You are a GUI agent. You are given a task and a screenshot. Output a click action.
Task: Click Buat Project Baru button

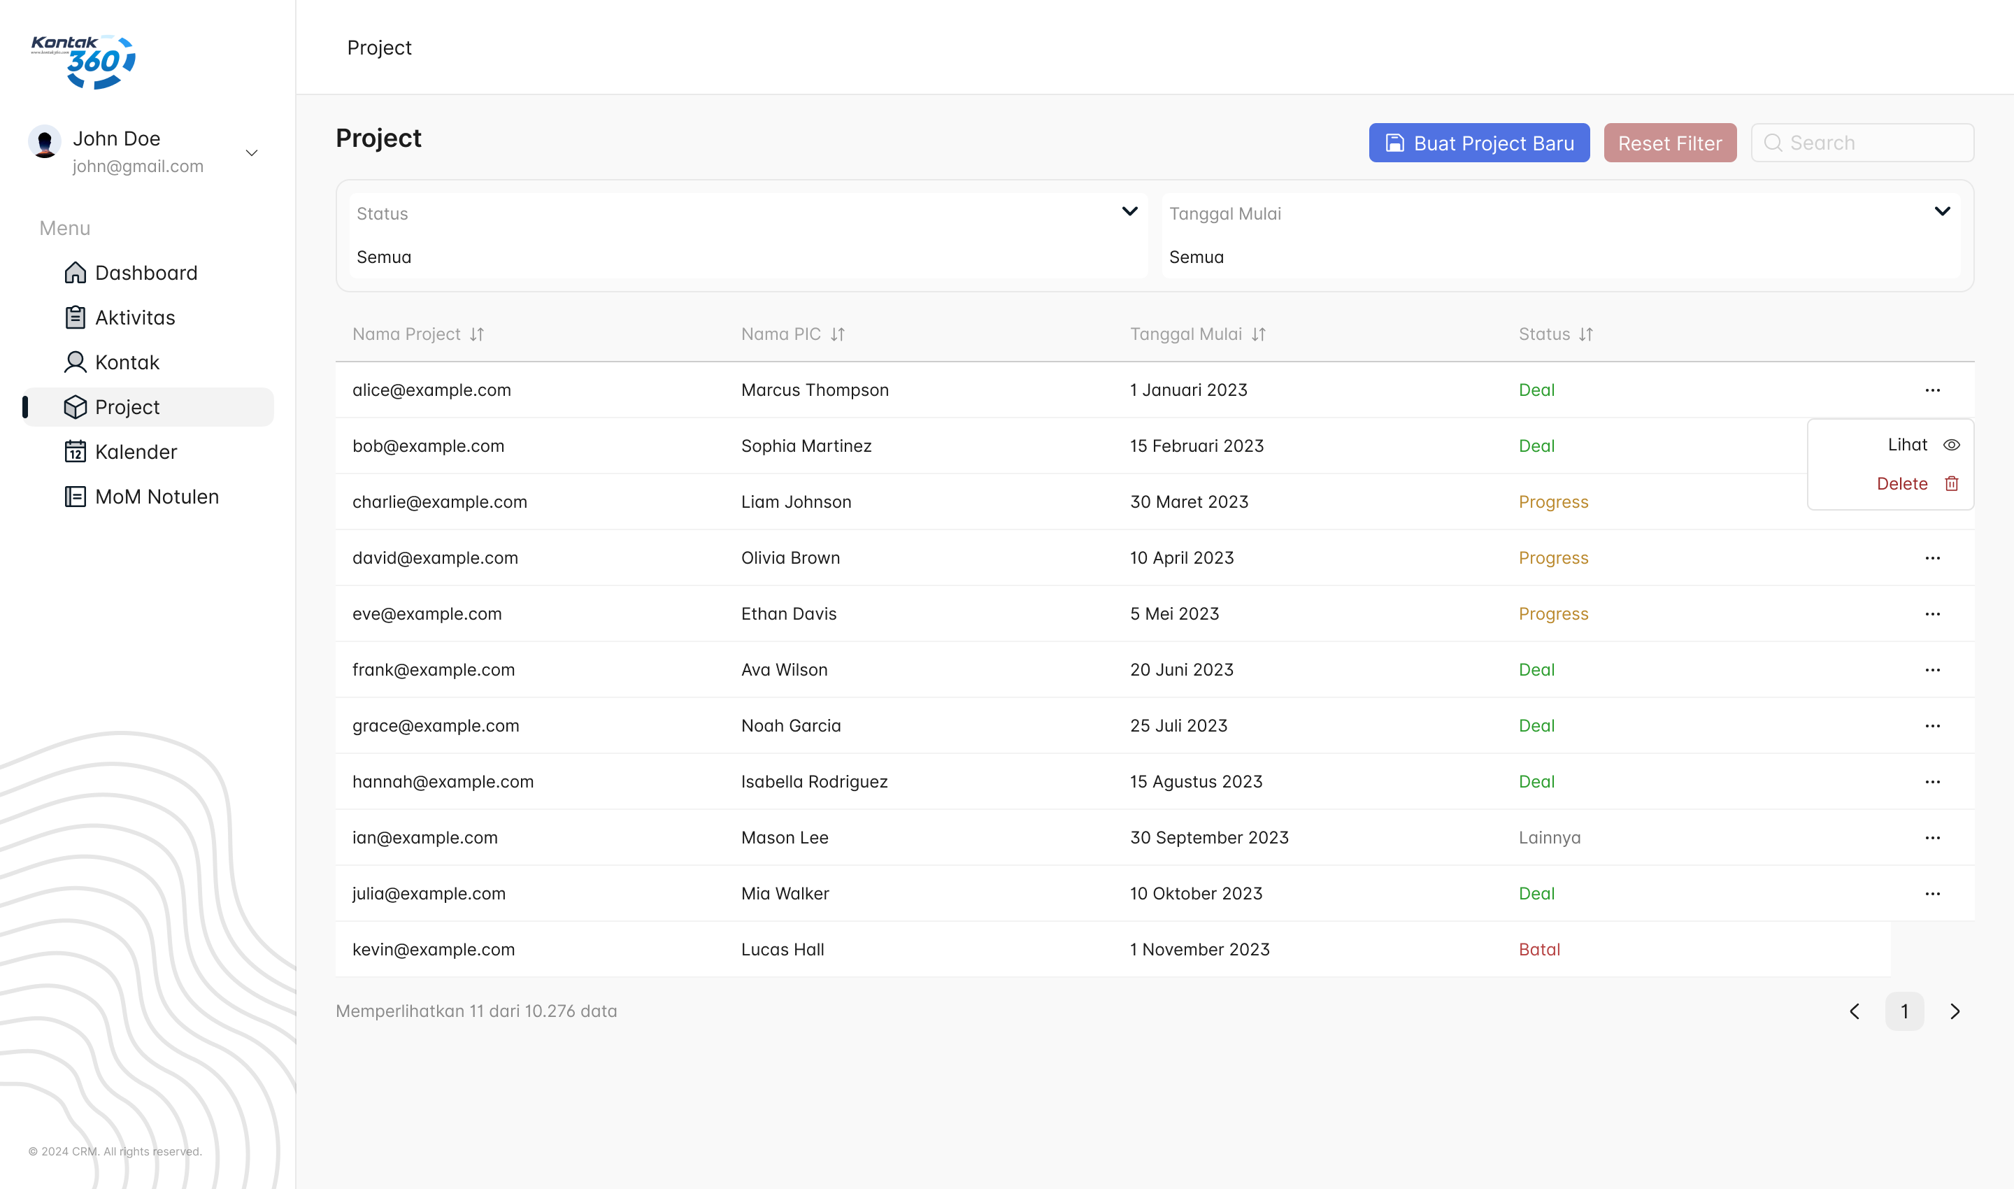point(1479,143)
